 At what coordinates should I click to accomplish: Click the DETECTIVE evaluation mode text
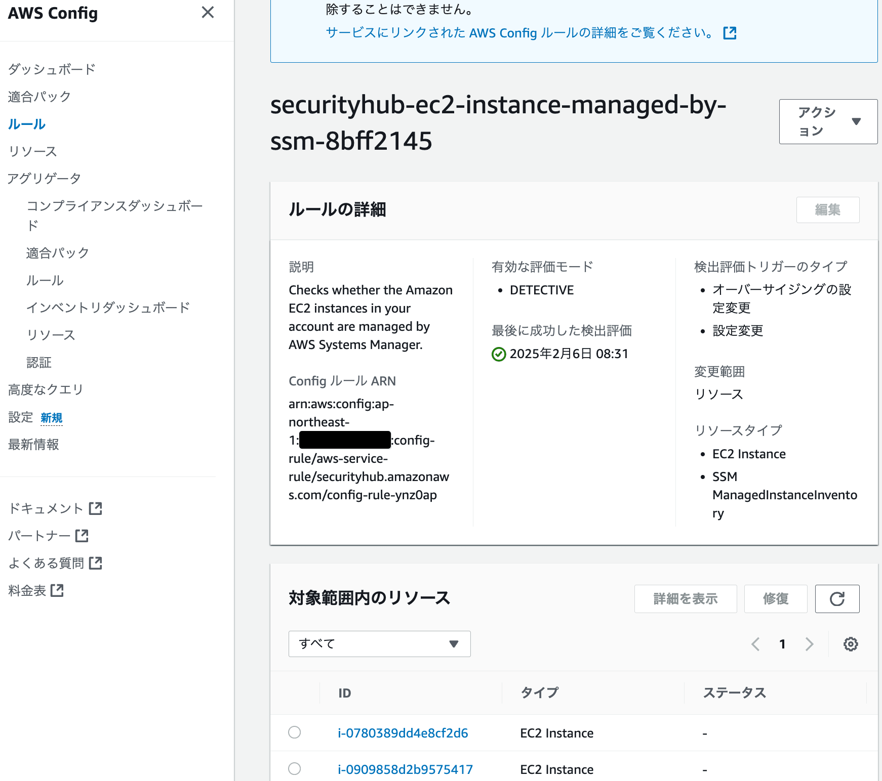pos(542,290)
